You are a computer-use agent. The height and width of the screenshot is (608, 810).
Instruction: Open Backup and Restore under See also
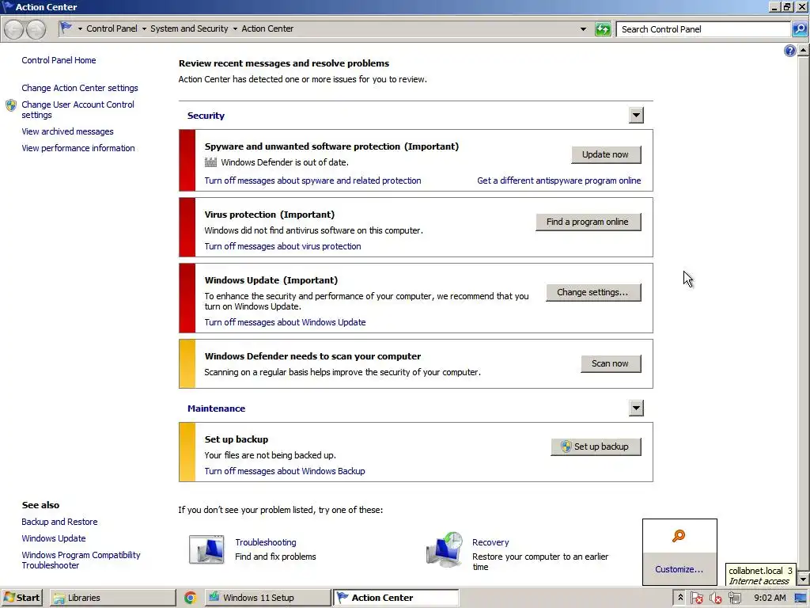click(59, 522)
